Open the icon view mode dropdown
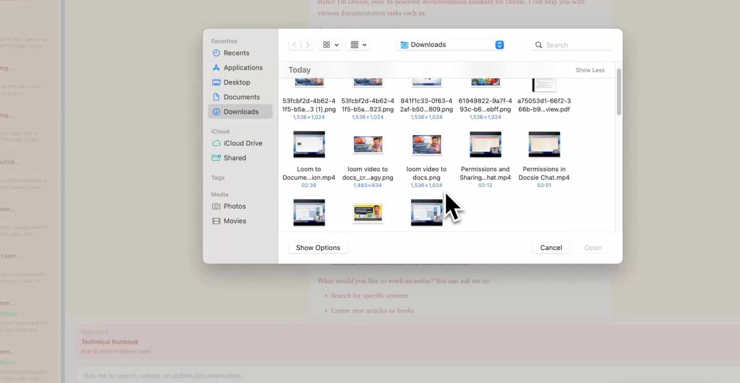This screenshot has height=383, width=740. tap(331, 45)
